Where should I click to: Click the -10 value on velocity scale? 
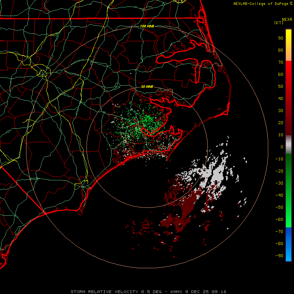pos(279,159)
